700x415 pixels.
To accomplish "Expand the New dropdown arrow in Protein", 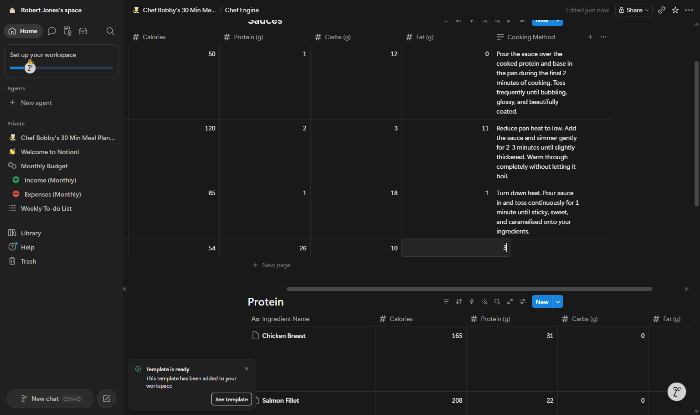I will tap(558, 302).
